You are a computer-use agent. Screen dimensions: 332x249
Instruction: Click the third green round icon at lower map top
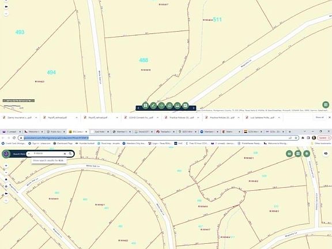[x=307, y=154]
